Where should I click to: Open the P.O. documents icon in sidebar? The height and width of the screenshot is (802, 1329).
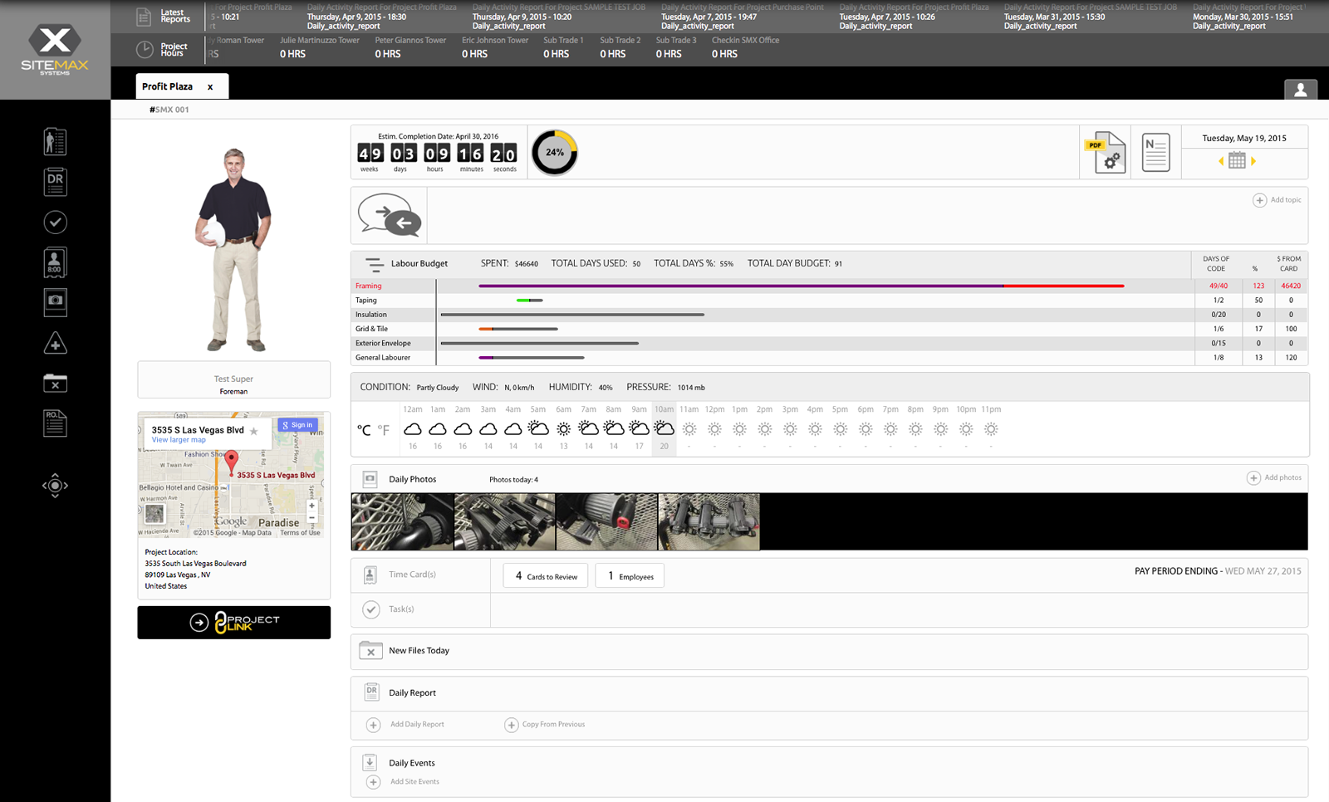click(x=55, y=423)
